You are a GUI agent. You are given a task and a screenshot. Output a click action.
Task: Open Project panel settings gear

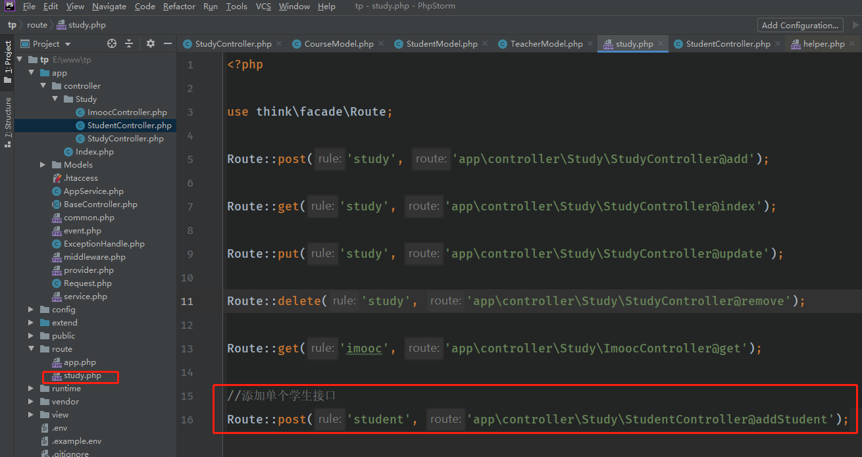coord(151,43)
